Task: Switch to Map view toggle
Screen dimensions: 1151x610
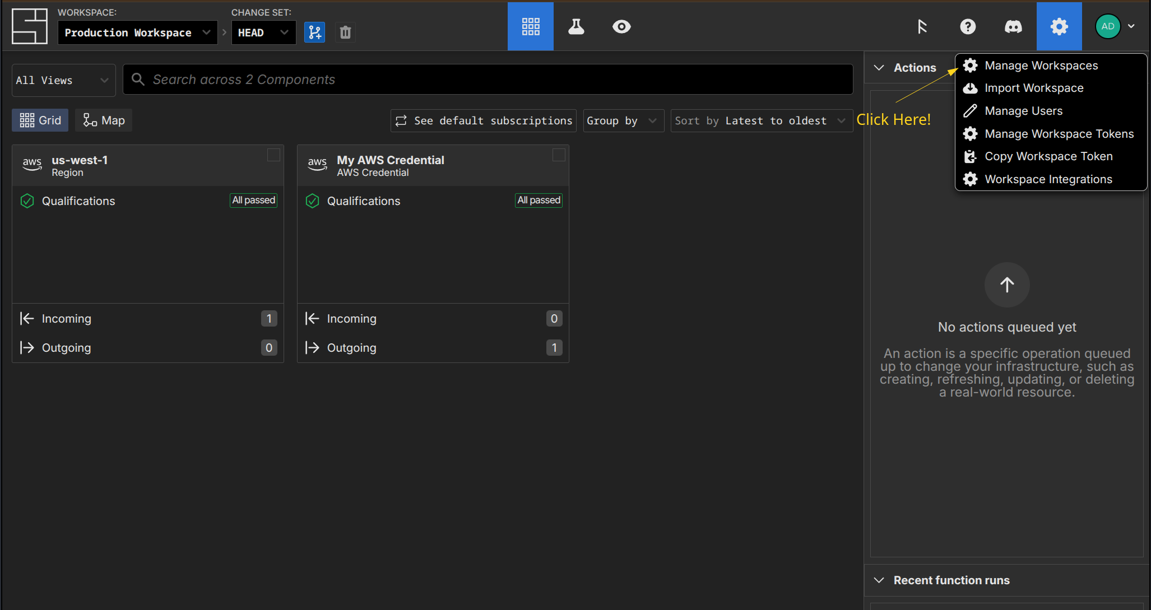Action: [x=104, y=120]
